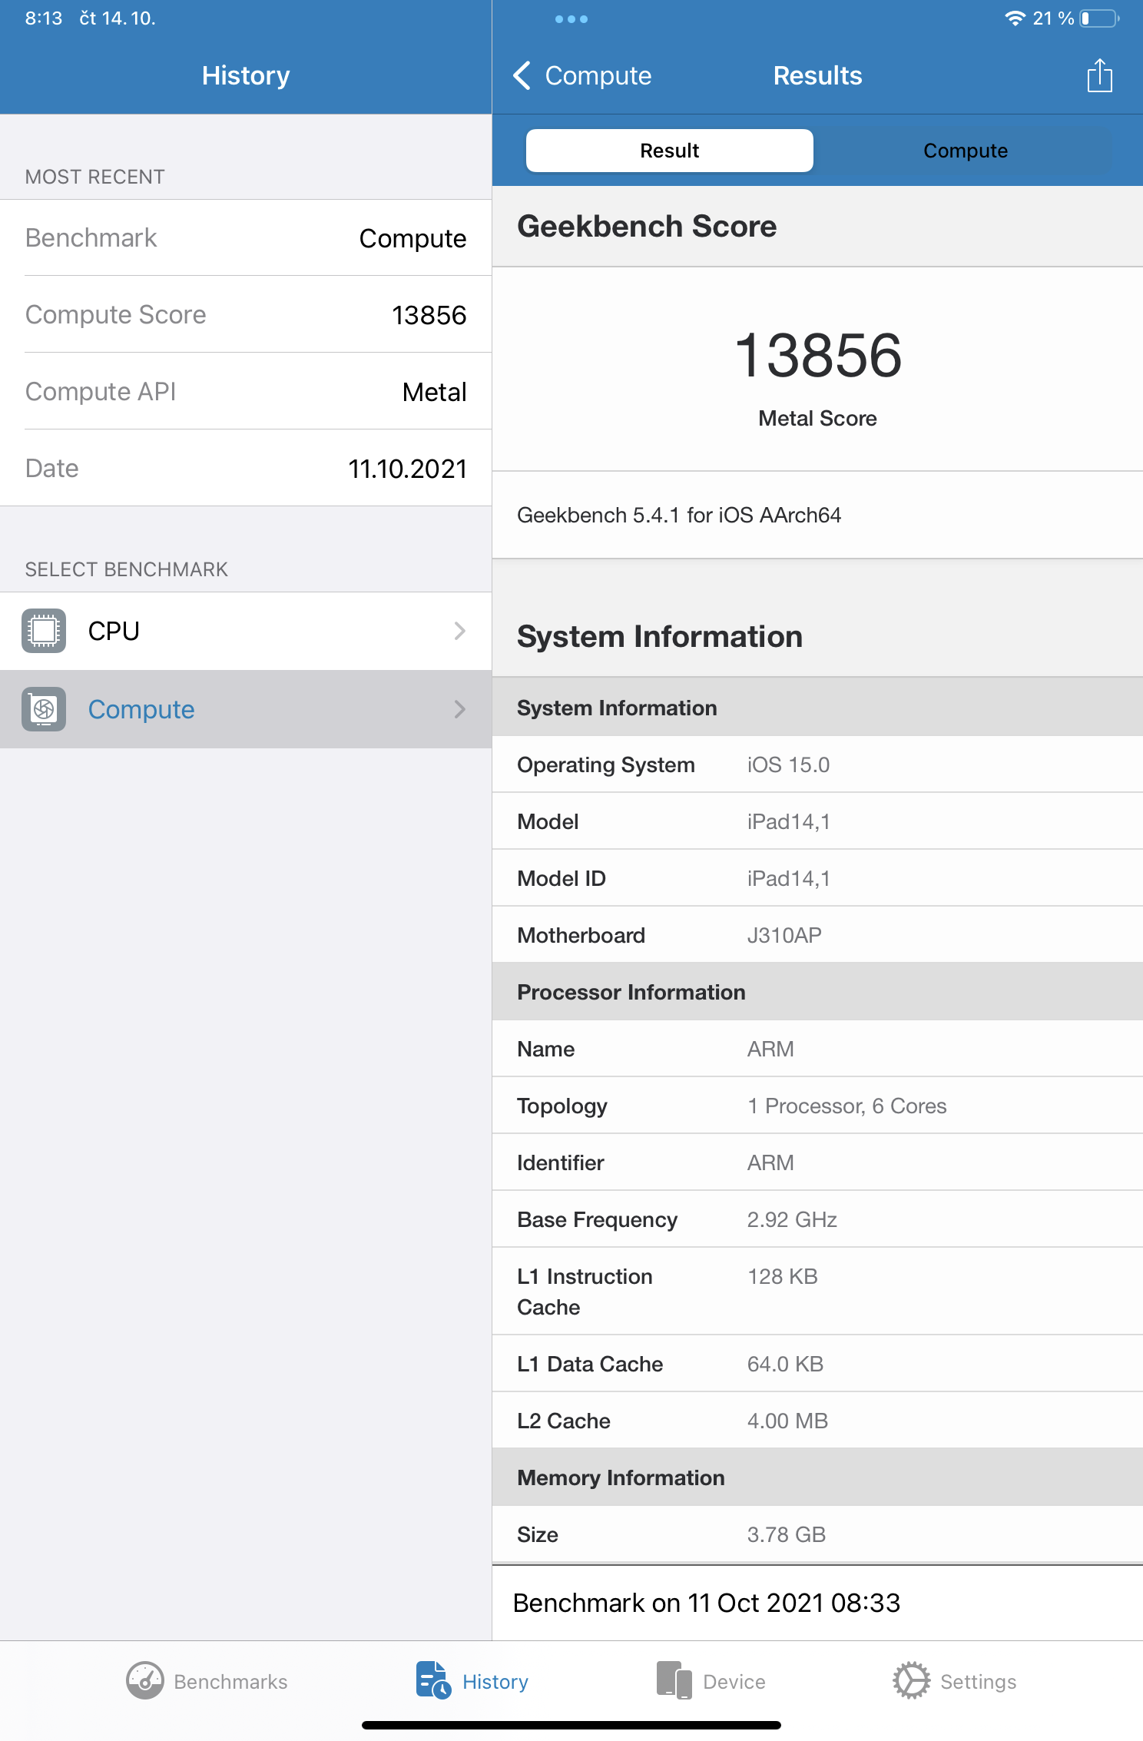Select the Result segment

click(669, 151)
